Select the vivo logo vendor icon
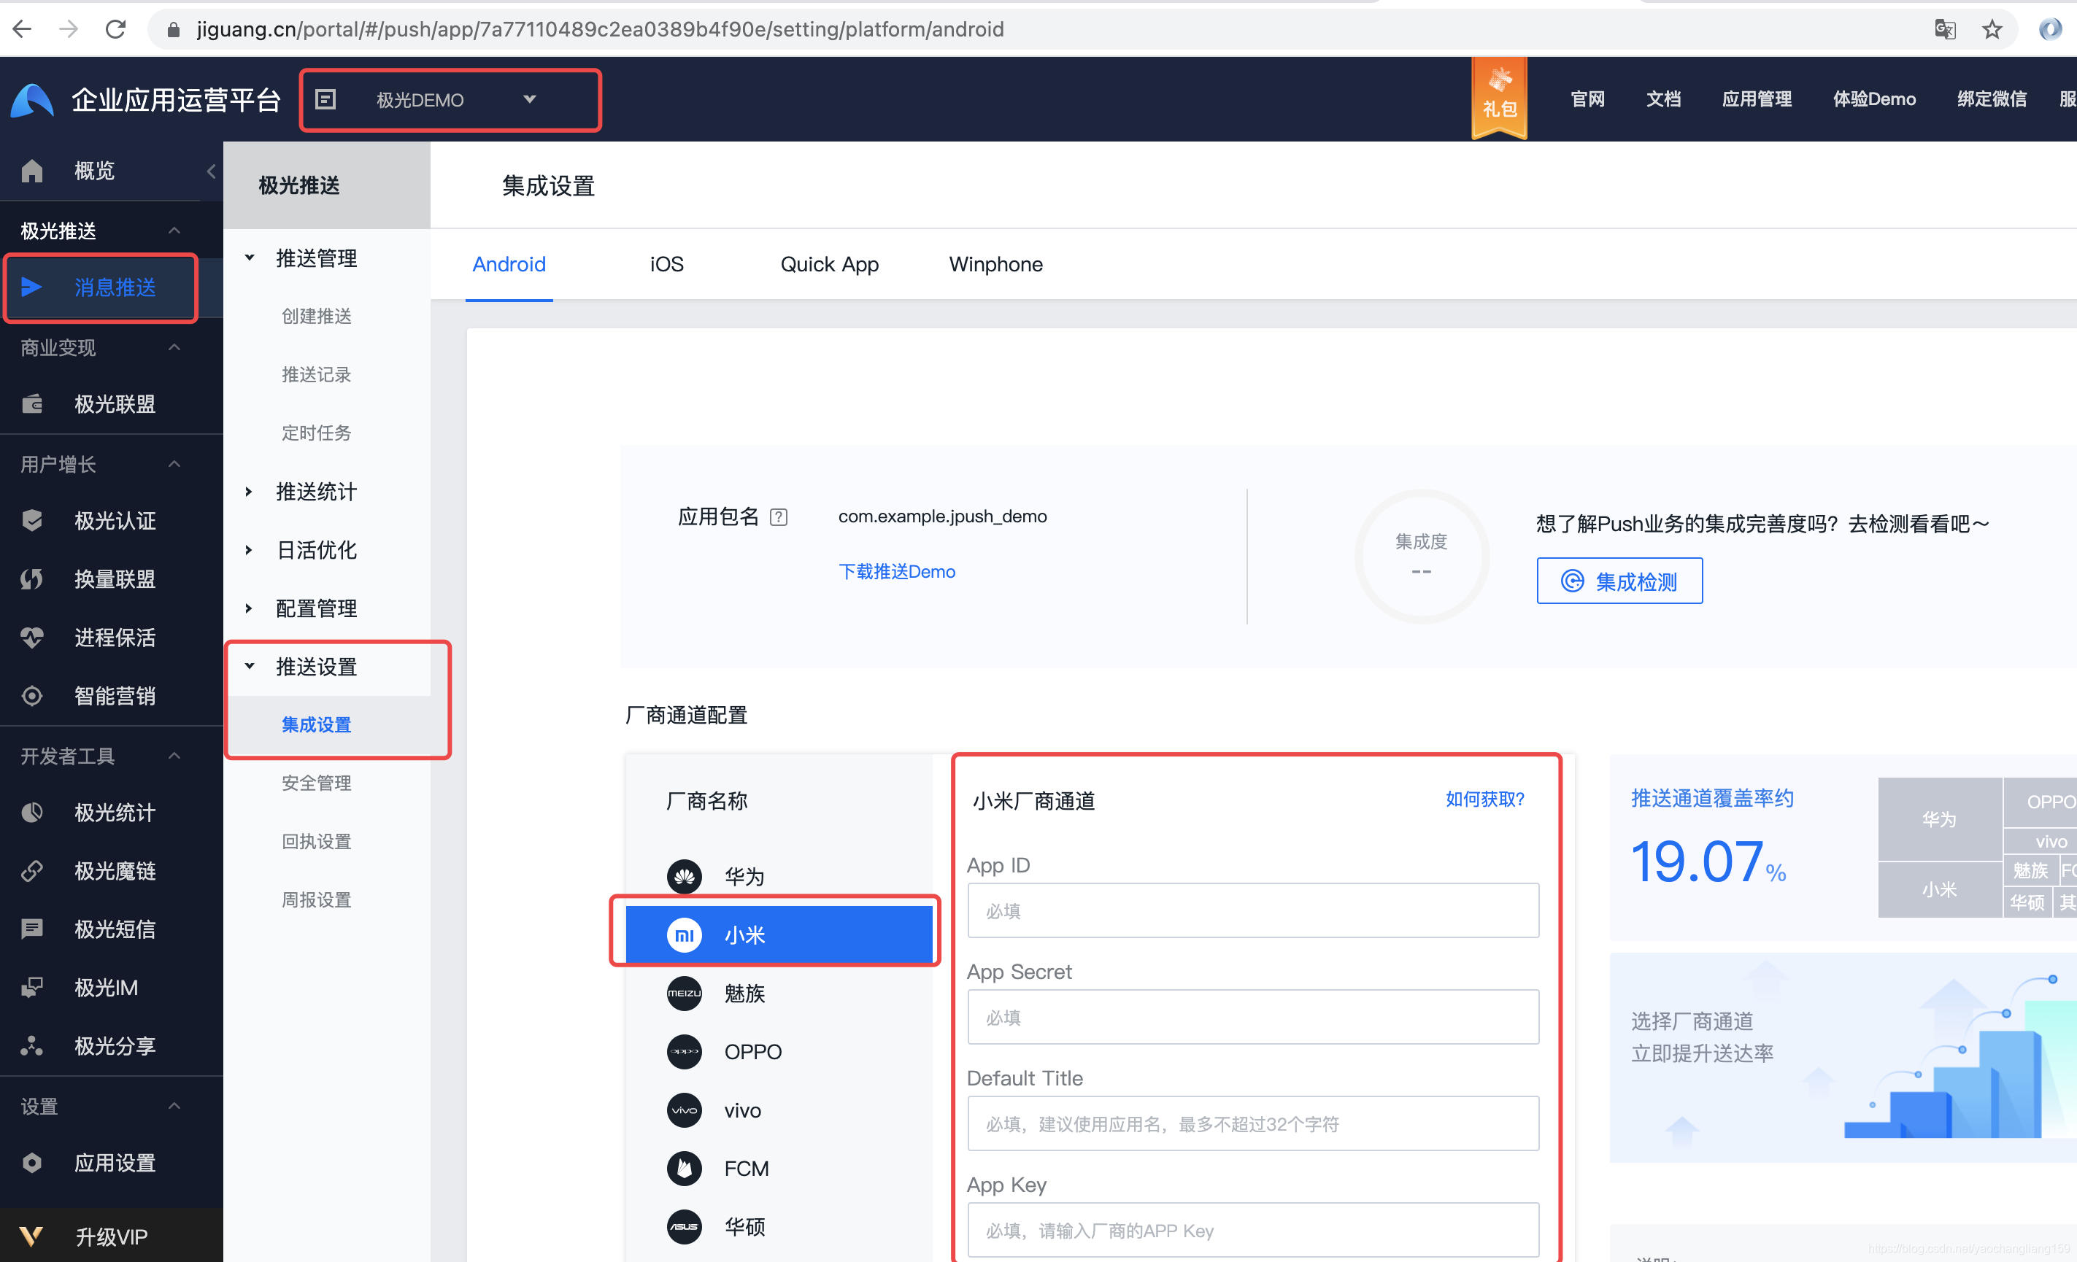The width and height of the screenshot is (2077, 1262). tap(685, 1110)
